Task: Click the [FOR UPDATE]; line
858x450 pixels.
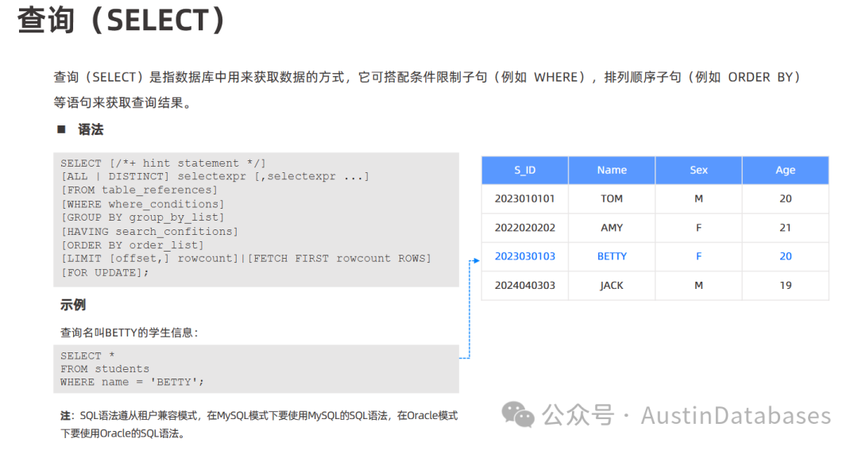Action: coord(105,272)
